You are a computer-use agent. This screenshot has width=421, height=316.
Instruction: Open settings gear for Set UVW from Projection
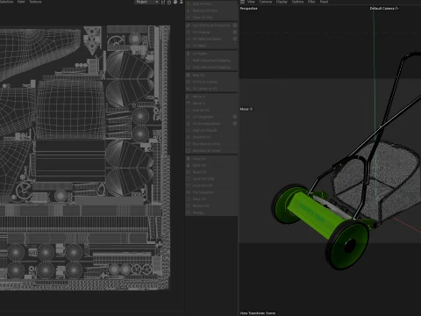(234, 25)
